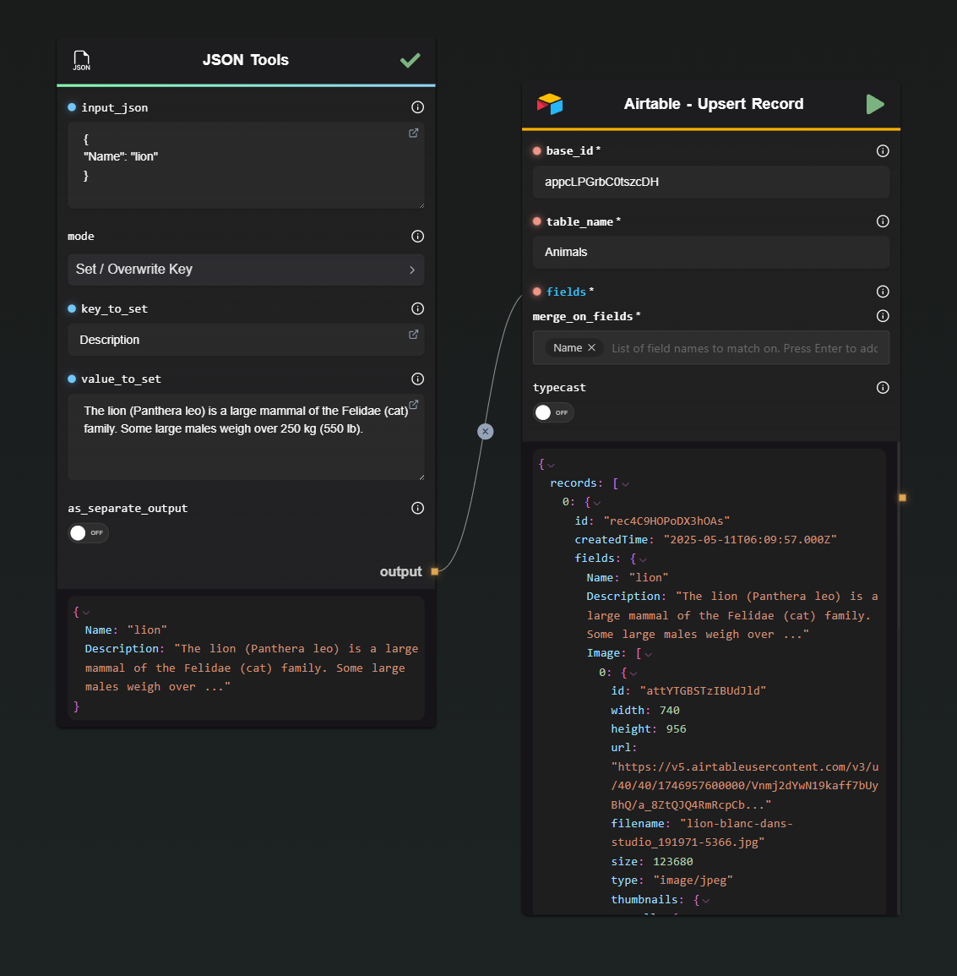Click the Airtable node's orange output port
This screenshot has height=976, width=957.
[x=902, y=498]
